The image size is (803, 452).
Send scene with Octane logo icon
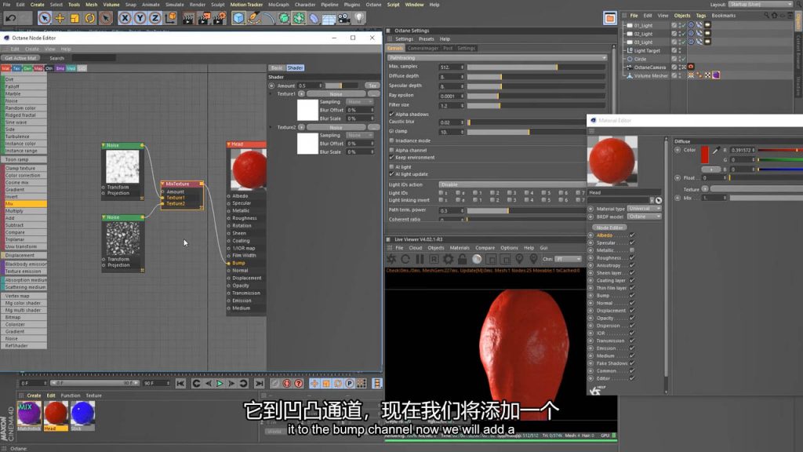pos(391,259)
